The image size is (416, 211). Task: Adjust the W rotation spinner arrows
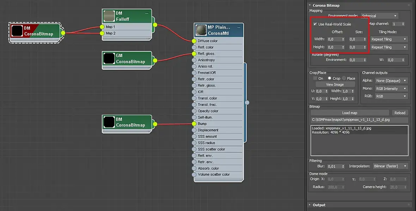click(403, 60)
